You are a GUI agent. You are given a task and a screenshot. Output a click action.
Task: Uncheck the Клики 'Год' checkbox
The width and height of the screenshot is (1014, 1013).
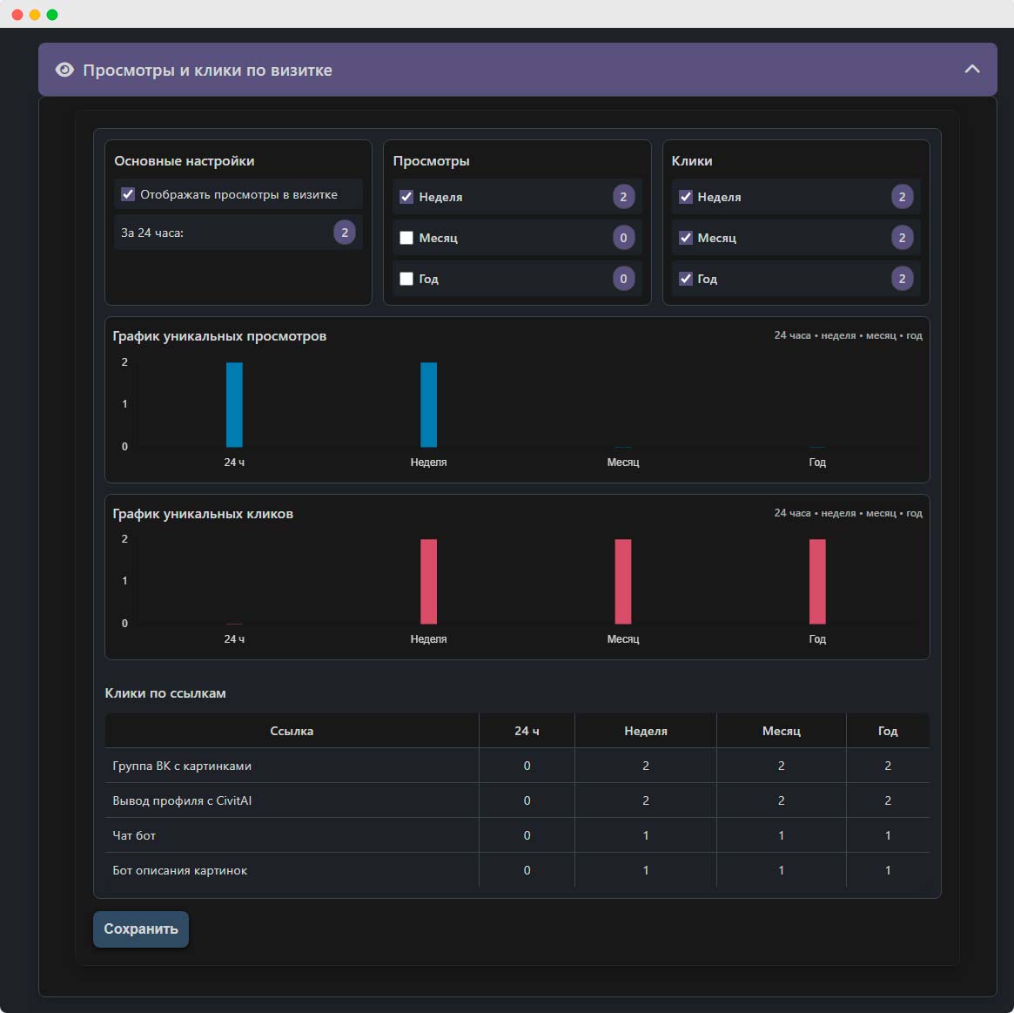(686, 279)
